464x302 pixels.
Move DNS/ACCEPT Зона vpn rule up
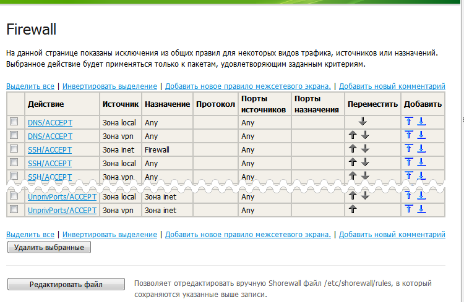click(x=353, y=135)
